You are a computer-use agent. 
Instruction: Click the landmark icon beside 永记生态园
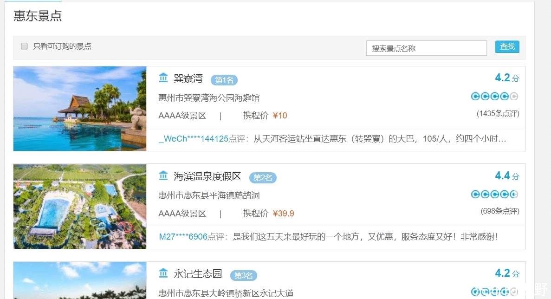[163, 274]
